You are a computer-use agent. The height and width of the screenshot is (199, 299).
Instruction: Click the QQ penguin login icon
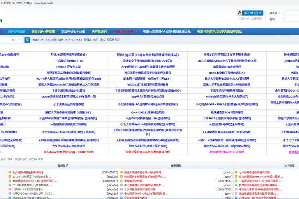point(239,13)
